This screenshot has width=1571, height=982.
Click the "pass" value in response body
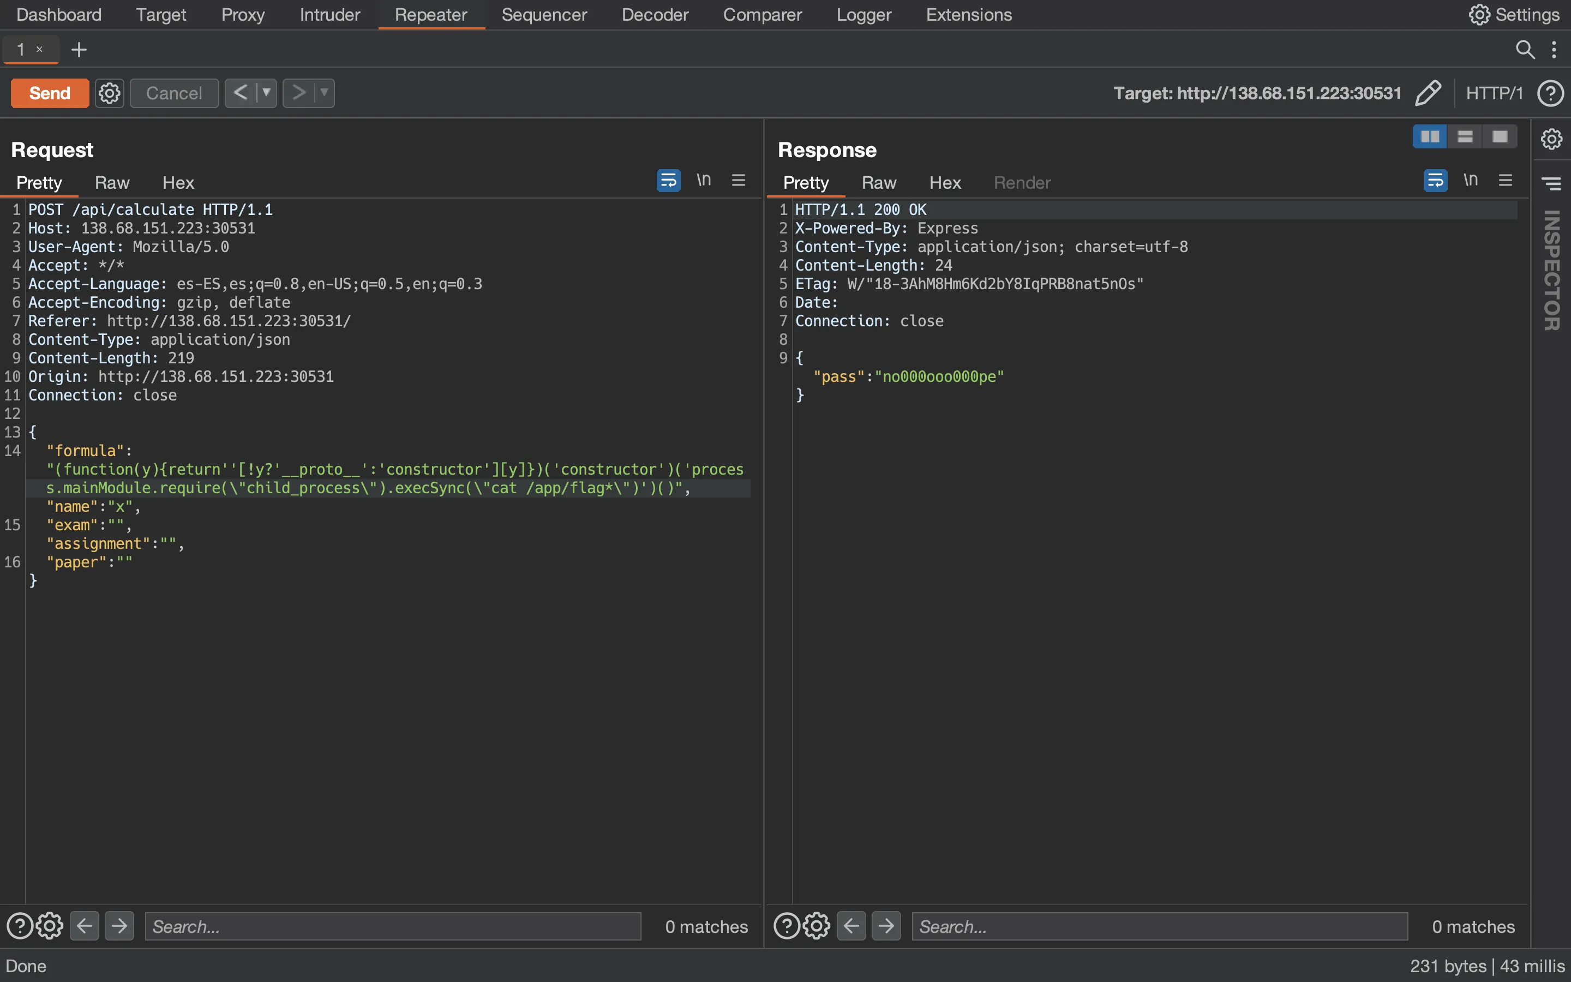[939, 376]
